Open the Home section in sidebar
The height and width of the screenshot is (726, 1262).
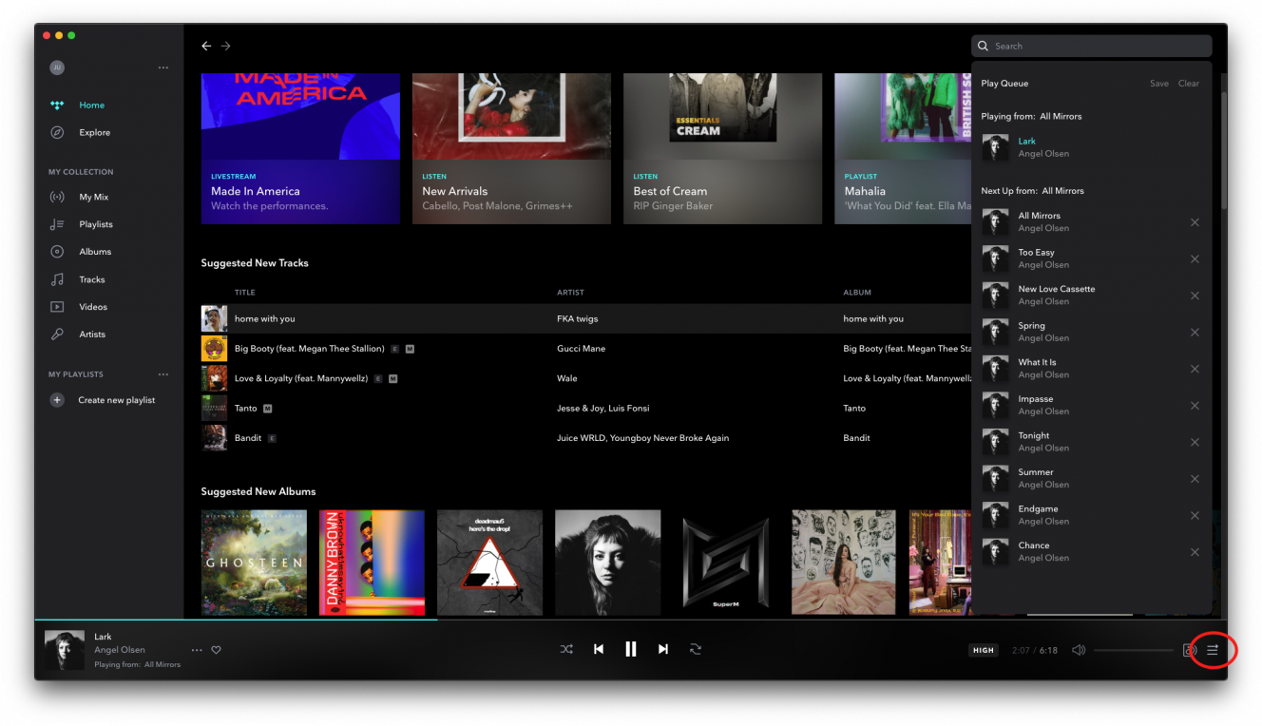tap(91, 105)
